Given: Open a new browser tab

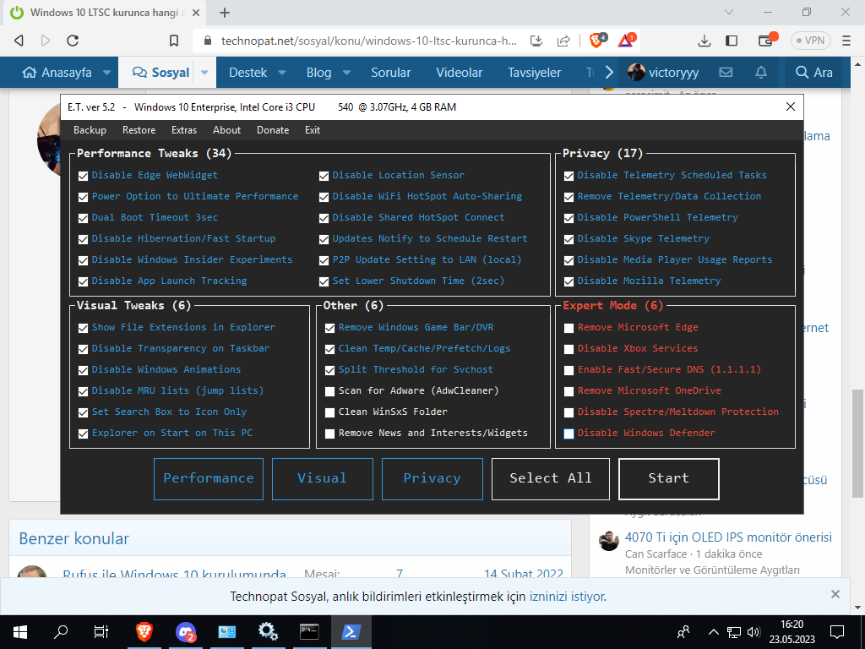Looking at the screenshot, I should [225, 13].
